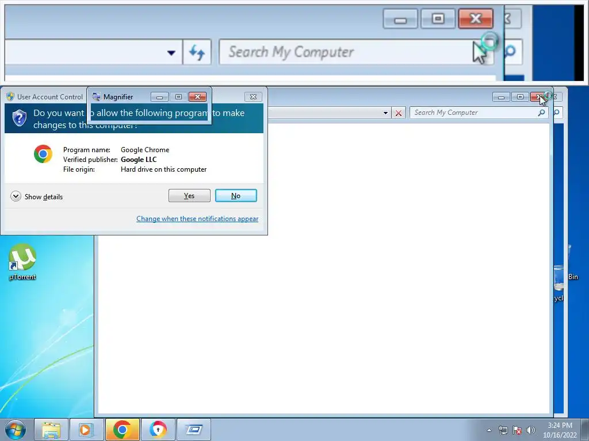Open the Action Center flag icon

517,430
